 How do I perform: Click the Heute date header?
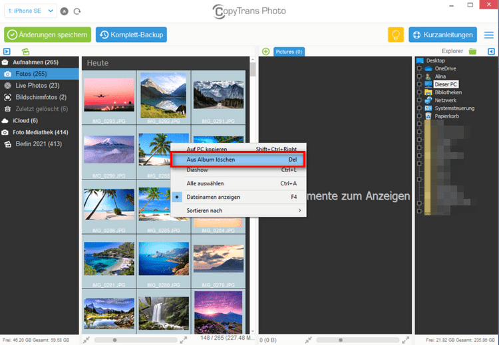click(98, 63)
